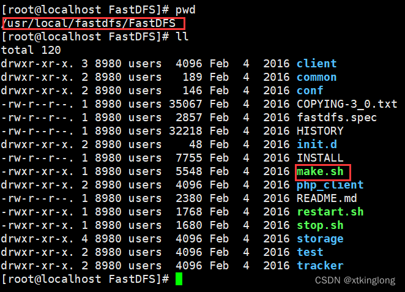Select the README.md file name
Viewport: 405px width, 292px height.
(x=327, y=198)
